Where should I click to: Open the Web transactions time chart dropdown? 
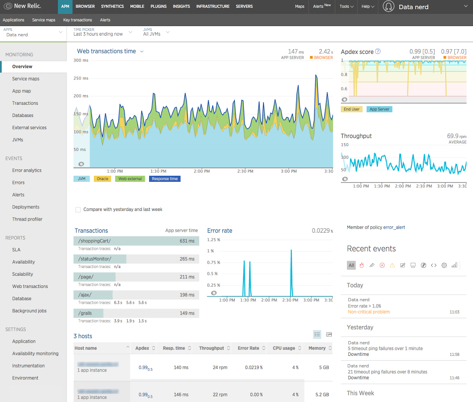(x=142, y=51)
